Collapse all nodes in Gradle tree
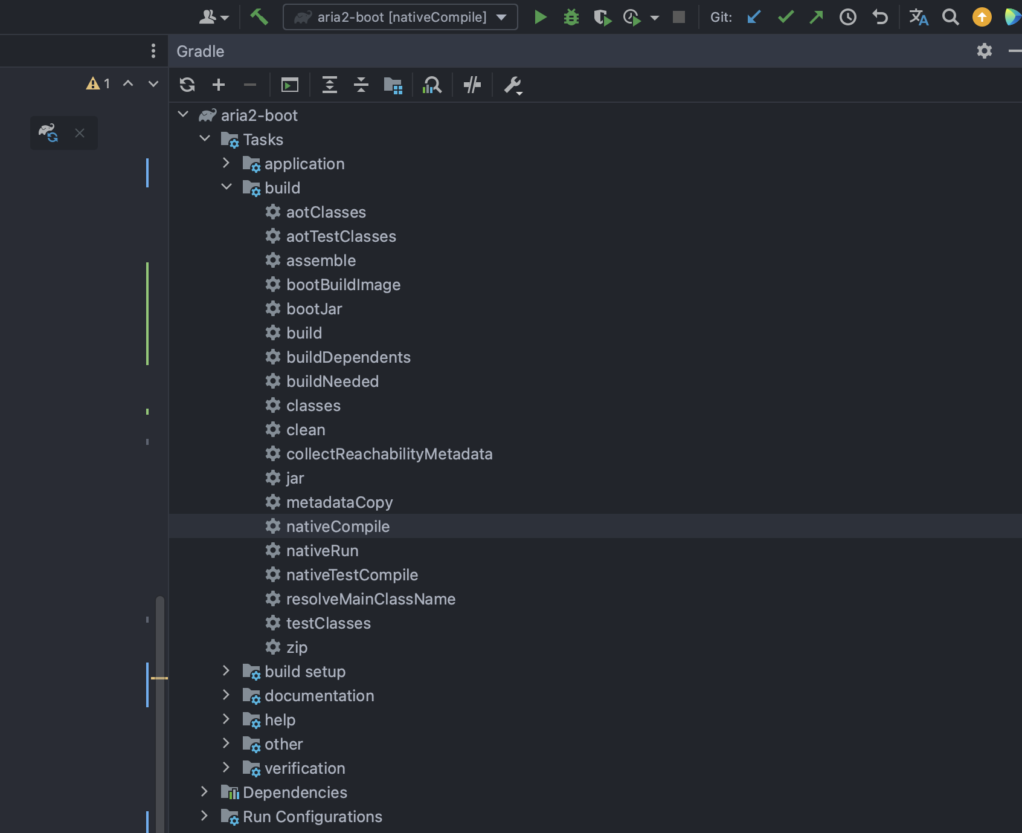 [x=361, y=85]
